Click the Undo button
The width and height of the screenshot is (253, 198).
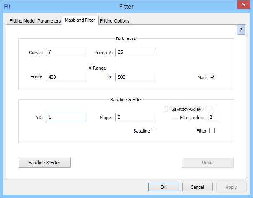click(x=207, y=163)
